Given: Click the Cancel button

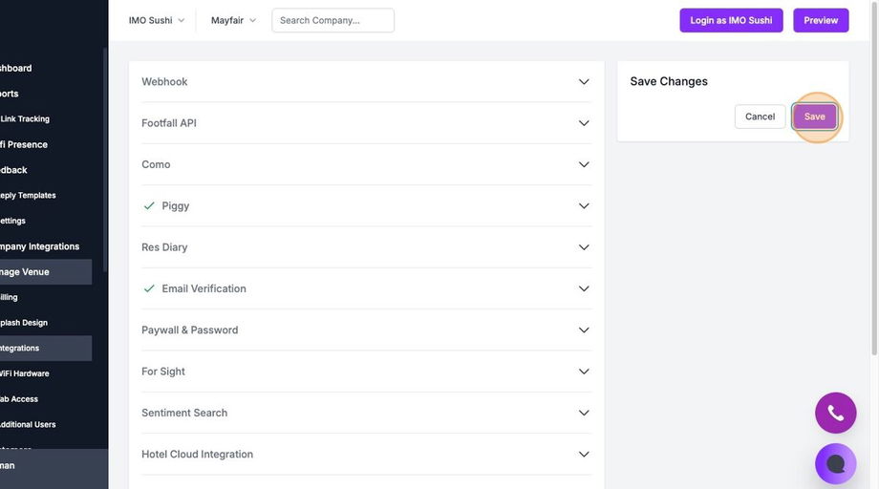Looking at the screenshot, I should coord(760,117).
